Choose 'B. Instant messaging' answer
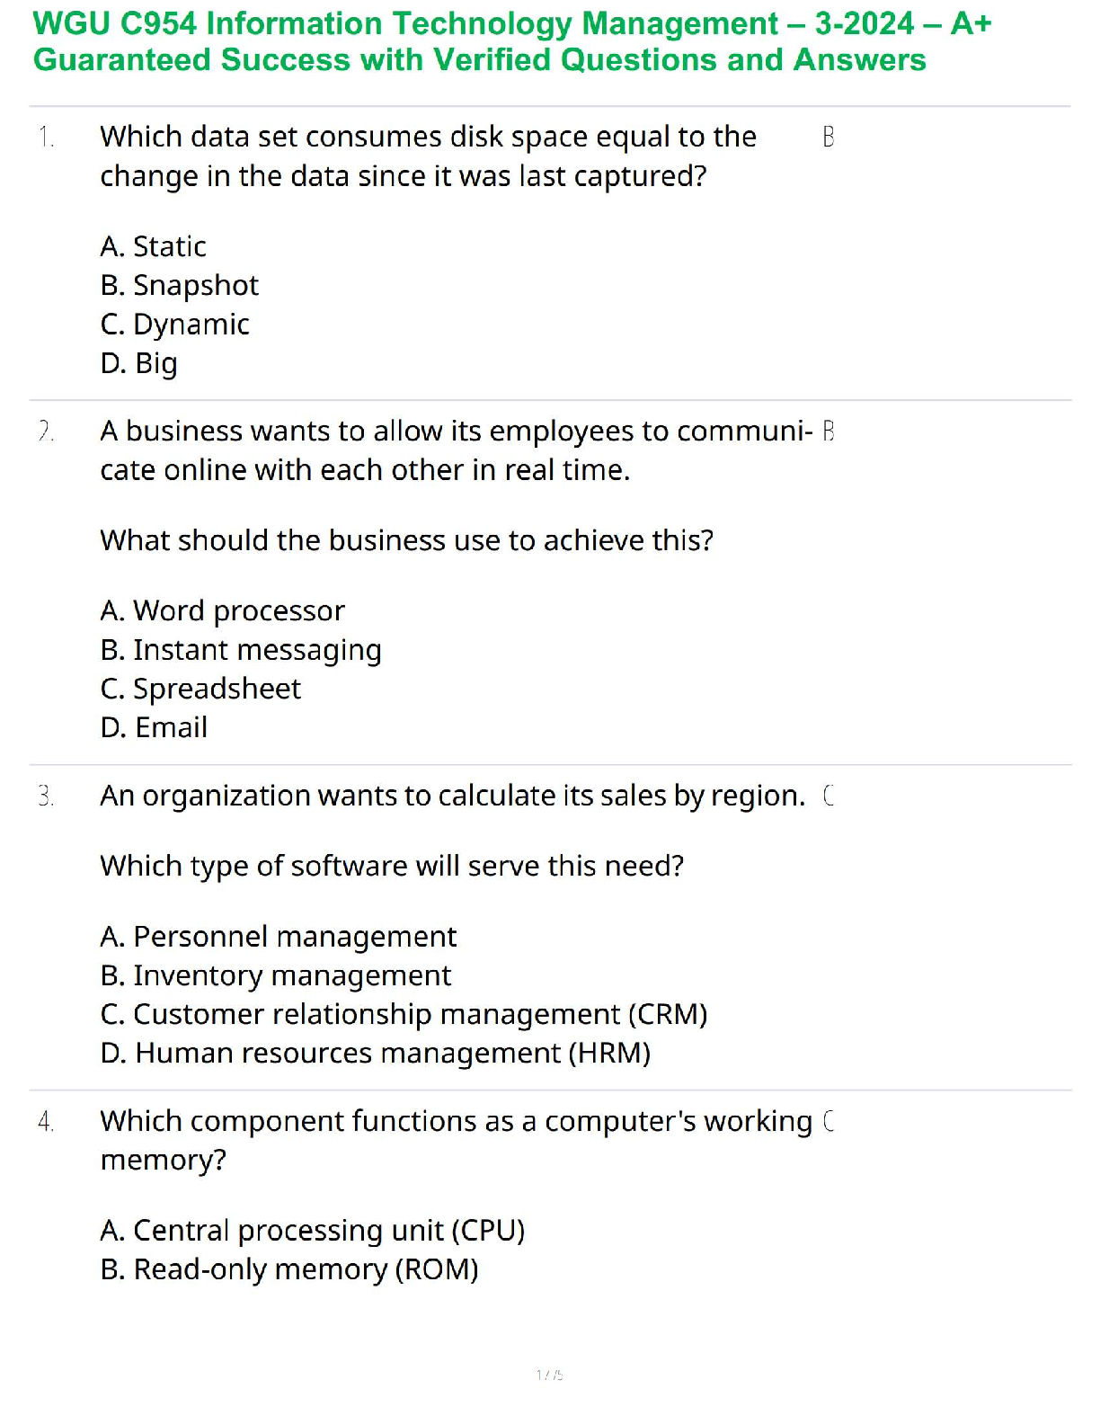1100x1424 pixels. pos(241,649)
